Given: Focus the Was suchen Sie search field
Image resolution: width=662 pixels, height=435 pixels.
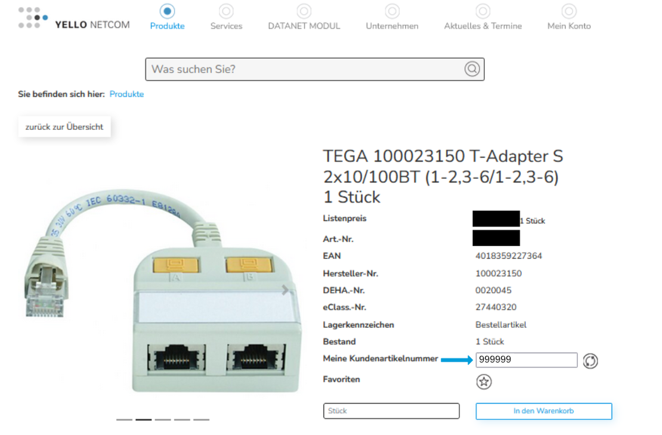Looking at the screenshot, I should (x=314, y=69).
